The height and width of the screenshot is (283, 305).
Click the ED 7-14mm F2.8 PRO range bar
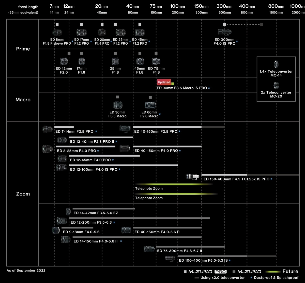coord(64,127)
